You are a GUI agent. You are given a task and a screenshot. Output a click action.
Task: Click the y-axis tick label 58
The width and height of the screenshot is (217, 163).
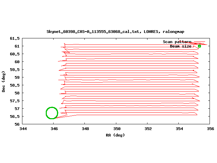click(x=17, y=93)
